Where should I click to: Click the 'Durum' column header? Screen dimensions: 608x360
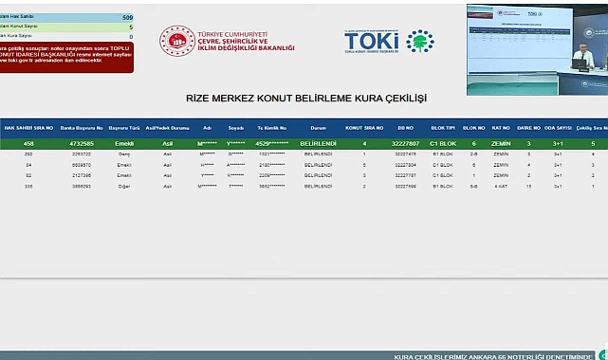tap(318, 128)
